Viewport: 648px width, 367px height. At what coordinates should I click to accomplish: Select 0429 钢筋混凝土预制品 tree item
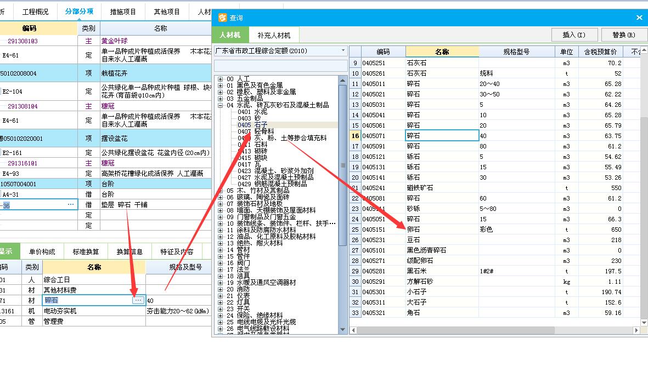pos(272,184)
